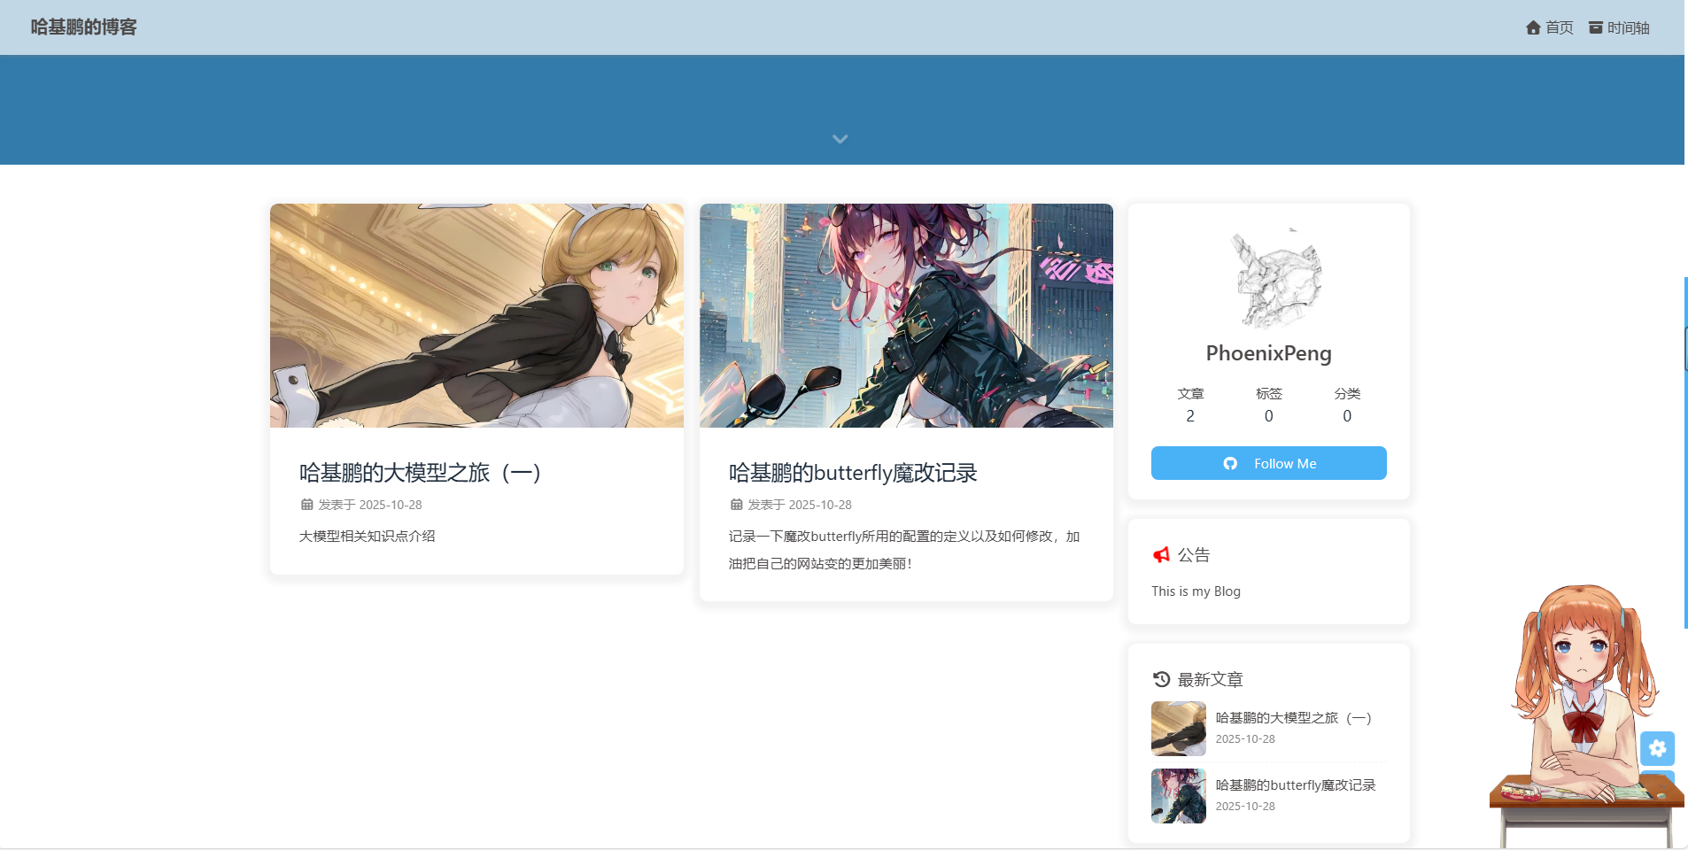
Task: Open recent post link 哈基鹏的大模型之旅（一）in sidebar
Action: (x=1294, y=718)
